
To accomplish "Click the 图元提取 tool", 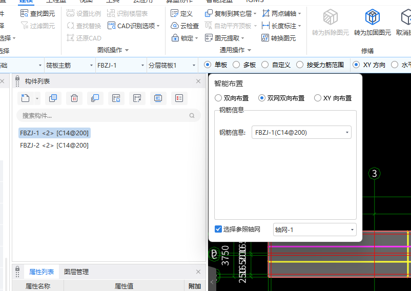I will click(x=224, y=38).
